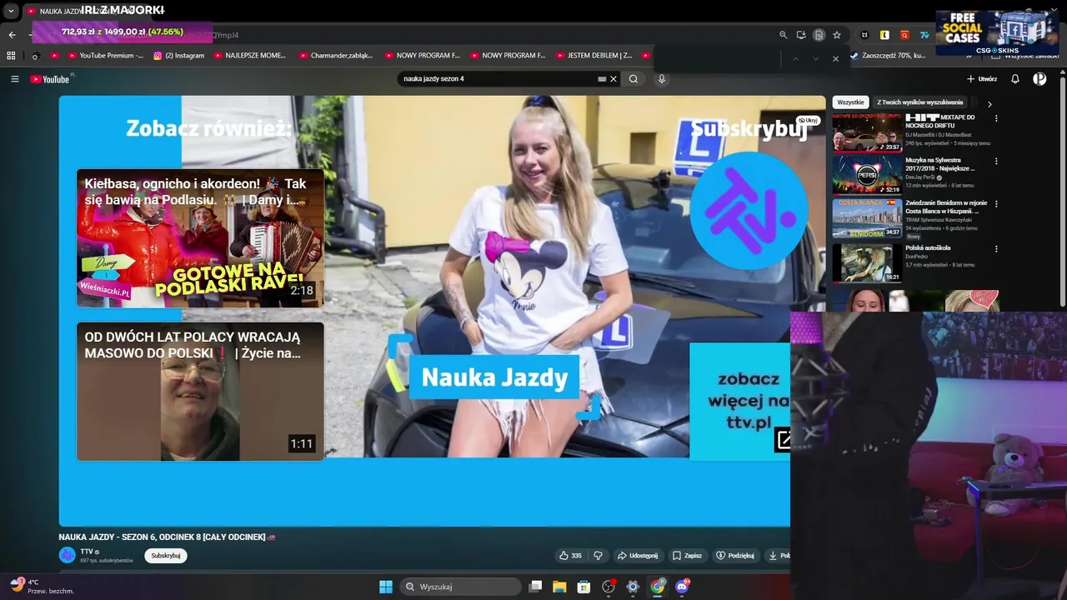Open options menu for Zwiedzanie Benidorm video
Viewport: 1067px width, 600px height.
996,203
